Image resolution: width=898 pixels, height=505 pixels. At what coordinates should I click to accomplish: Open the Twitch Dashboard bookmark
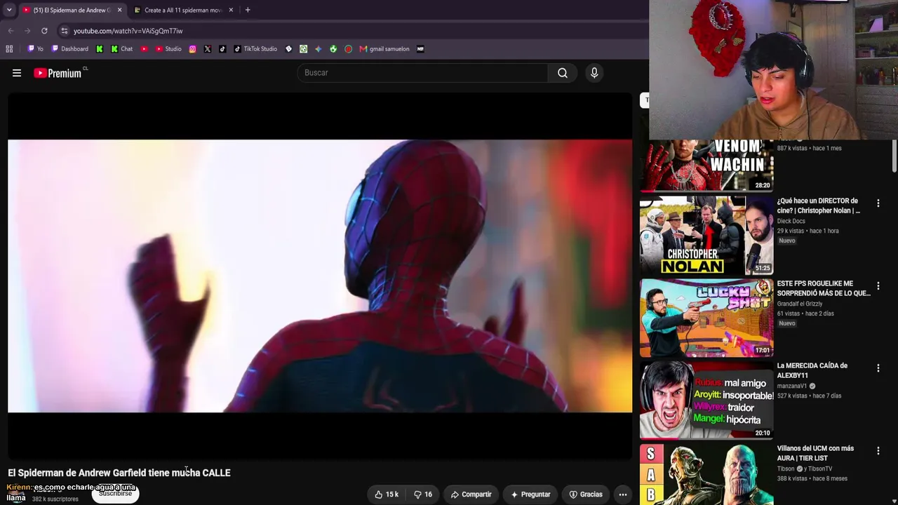[x=69, y=49]
